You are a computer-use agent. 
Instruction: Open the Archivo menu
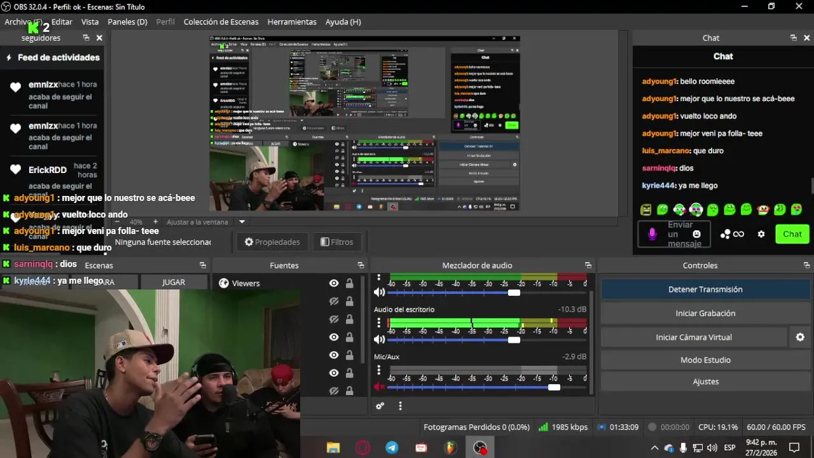[24, 22]
